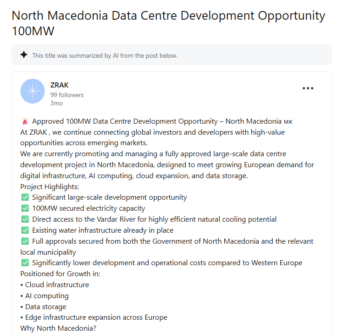This screenshot has height=333, width=338.
Task: Click the North Macedonia Data Centre headline
Action: 168,23
